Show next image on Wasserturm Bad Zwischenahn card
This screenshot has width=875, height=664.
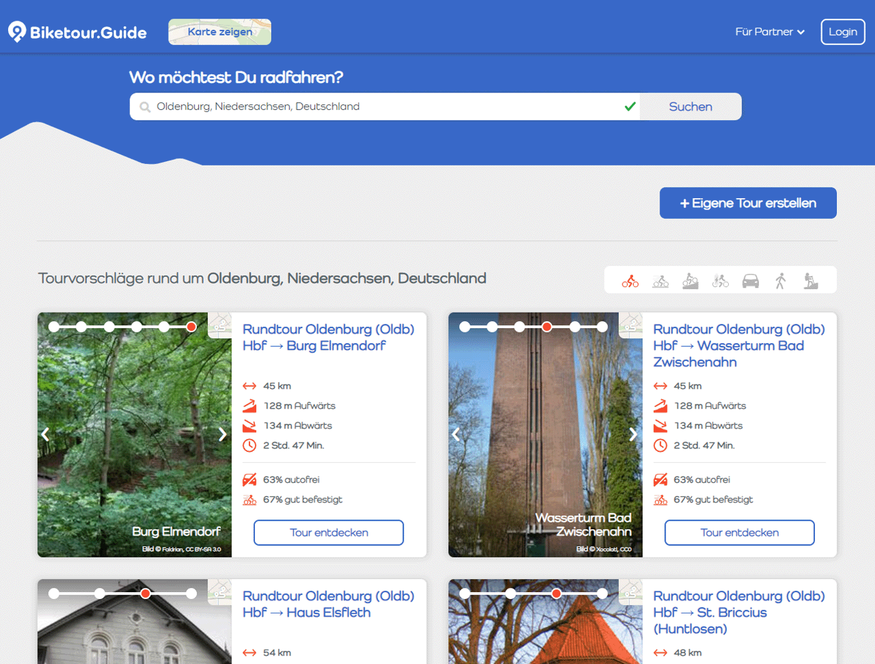(632, 435)
